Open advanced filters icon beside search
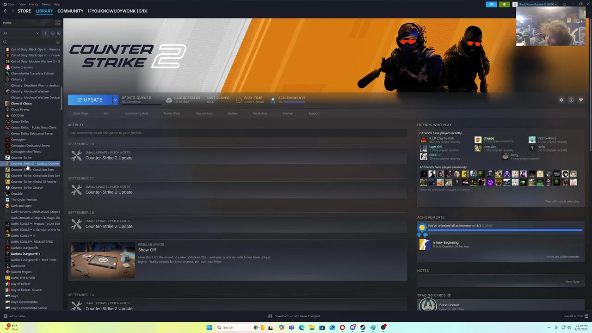592x333 pixels. pyautogui.click(x=58, y=42)
